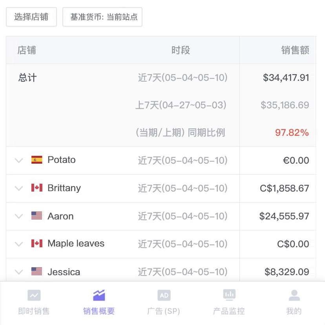Expand the Aaron store row
The width and height of the screenshot is (325, 325).
tap(19, 216)
